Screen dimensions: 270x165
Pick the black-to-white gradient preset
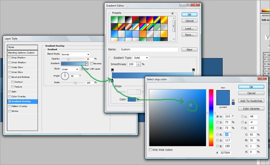coord(128,20)
